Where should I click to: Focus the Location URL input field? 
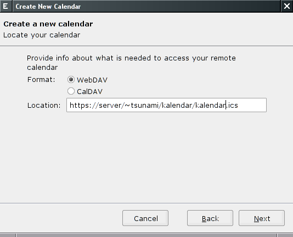point(166,105)
